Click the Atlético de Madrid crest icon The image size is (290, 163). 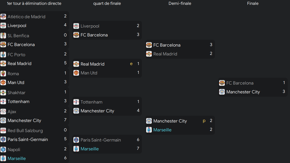[3, 17]
